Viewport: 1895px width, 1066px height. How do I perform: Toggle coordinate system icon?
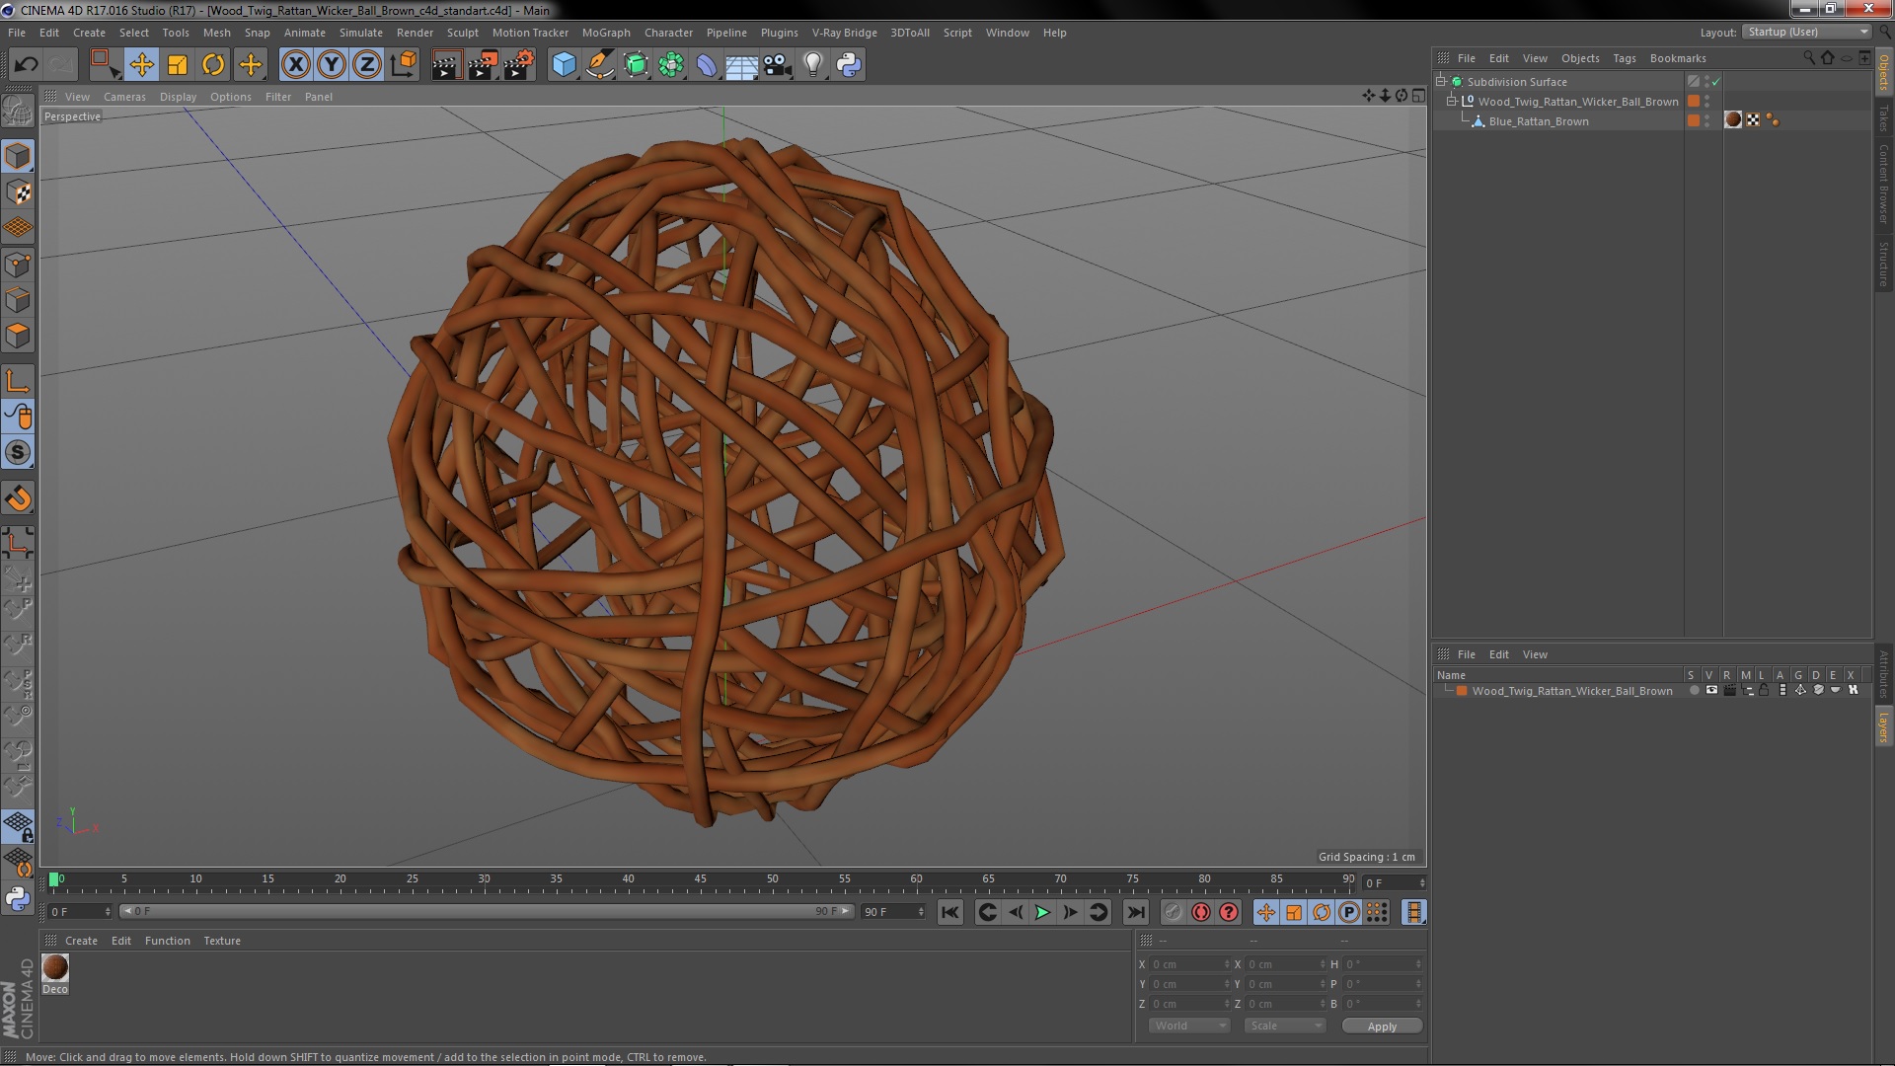tap(403, 65)
